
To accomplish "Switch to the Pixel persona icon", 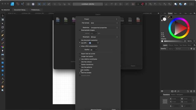I will [18, 4].
